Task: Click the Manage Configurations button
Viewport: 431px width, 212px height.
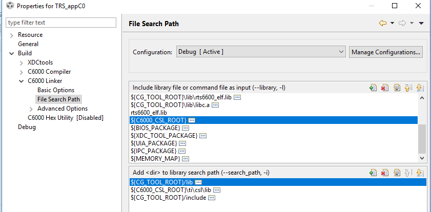Action: (x=386, y=52)
